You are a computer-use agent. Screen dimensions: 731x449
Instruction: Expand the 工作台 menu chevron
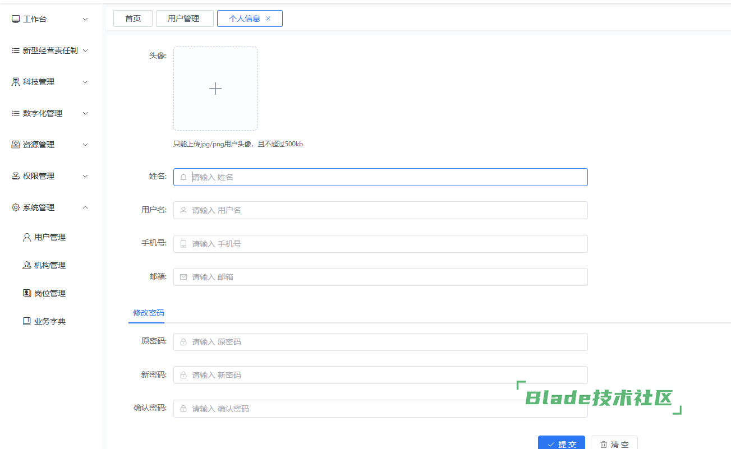(x=85, y=19)
